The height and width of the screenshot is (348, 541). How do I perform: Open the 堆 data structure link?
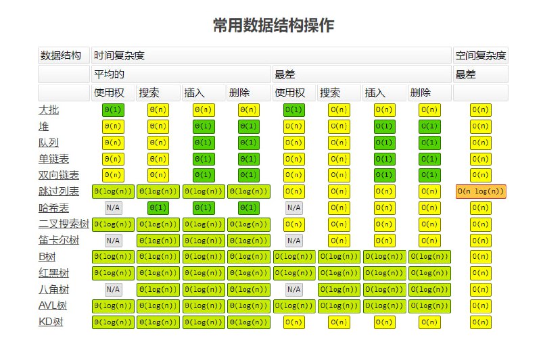(43, 126)
